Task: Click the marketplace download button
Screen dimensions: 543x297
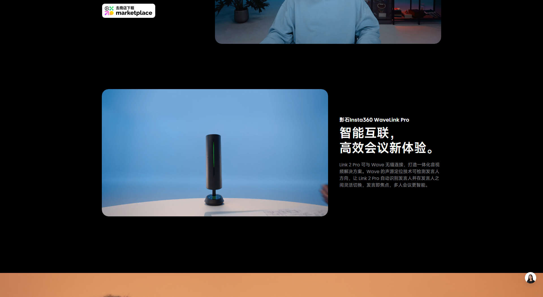Action: pos(129,11)
